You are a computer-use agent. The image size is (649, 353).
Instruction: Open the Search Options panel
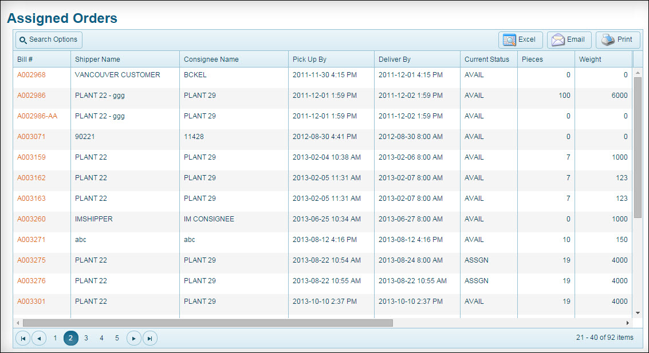(x=49, y=39)
